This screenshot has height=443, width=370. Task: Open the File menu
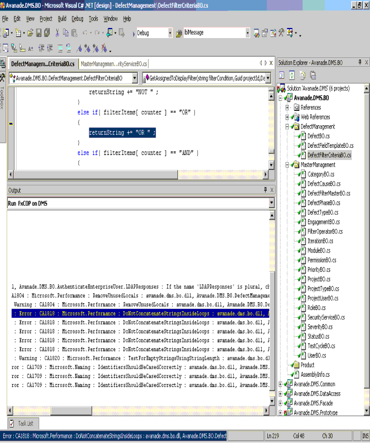[x=5, y=19]
